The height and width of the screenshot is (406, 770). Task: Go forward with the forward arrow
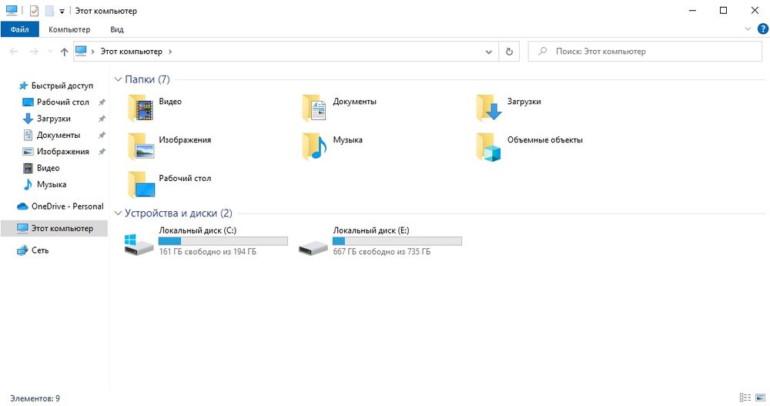click(x=34, y=52)
